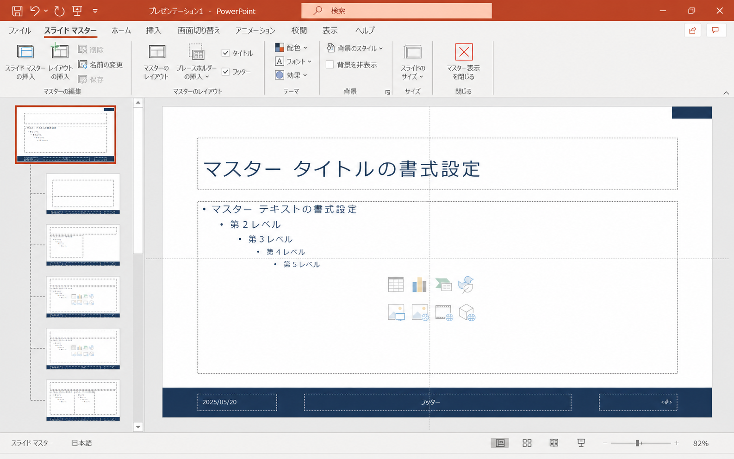Switch to Reading view
The width and height of the screenshot is (734, 459).
tap(554, 443)
